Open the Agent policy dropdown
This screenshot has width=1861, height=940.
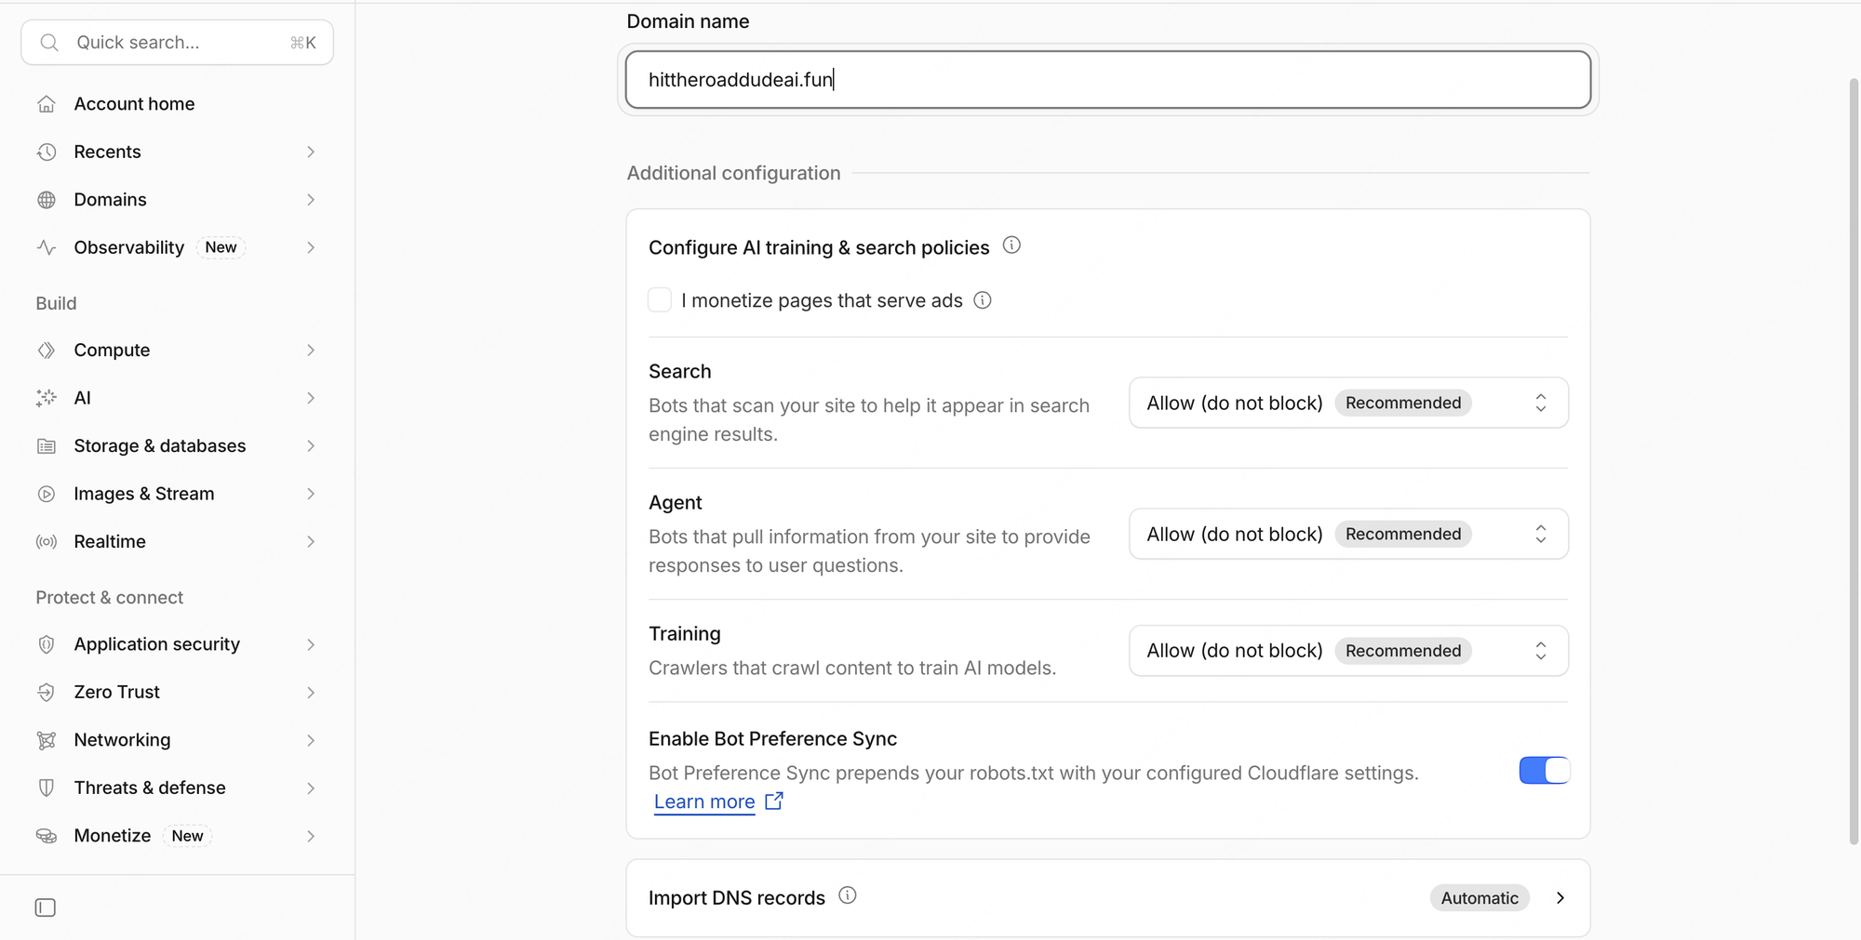coord(1348,534)
